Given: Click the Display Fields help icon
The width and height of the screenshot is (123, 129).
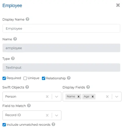Looking at the screenshot, I should [x=88, y=87].
